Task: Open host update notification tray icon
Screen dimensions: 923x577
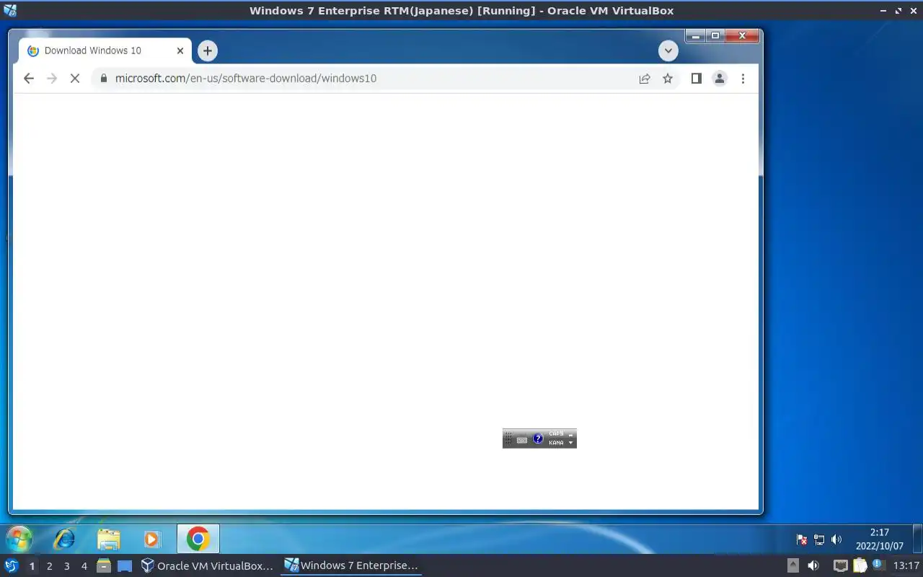Action: click(x=878, y=565)
